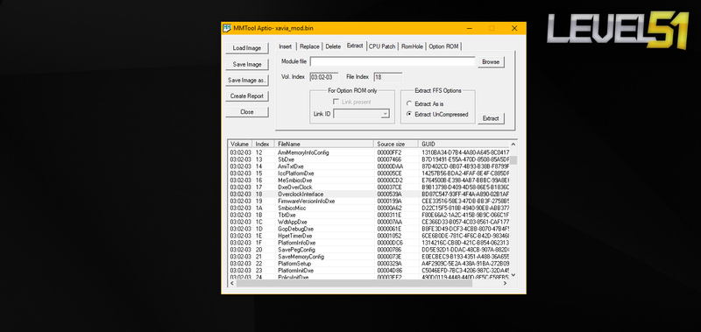Select the MeSmbiosDxe row

click(368, 180)
